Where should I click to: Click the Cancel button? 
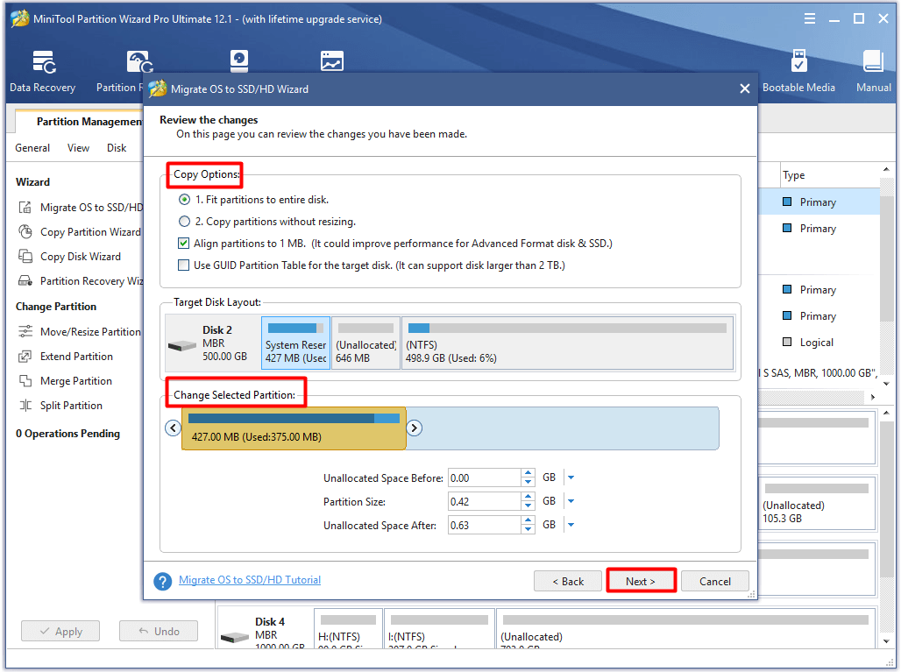715,581
